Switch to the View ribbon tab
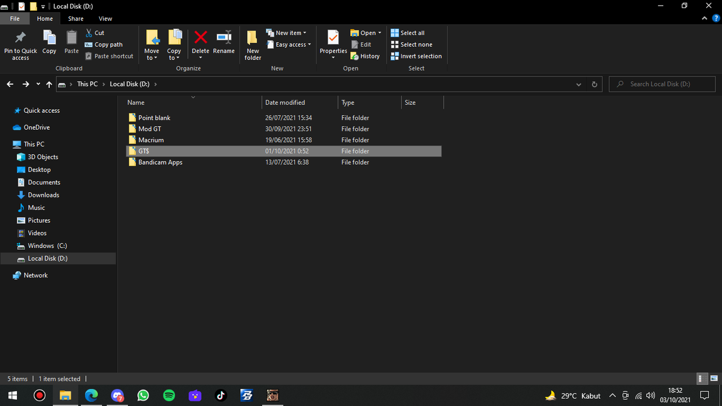Screen dimensions: 722x406 105,19
